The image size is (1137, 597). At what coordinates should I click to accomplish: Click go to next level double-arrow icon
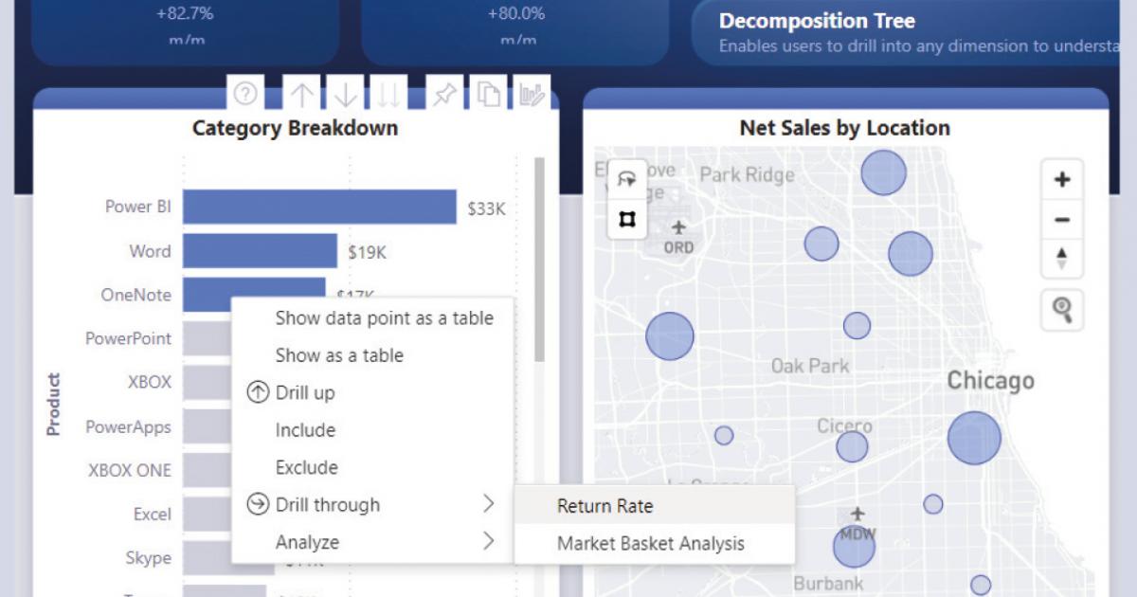click(388, 94)
